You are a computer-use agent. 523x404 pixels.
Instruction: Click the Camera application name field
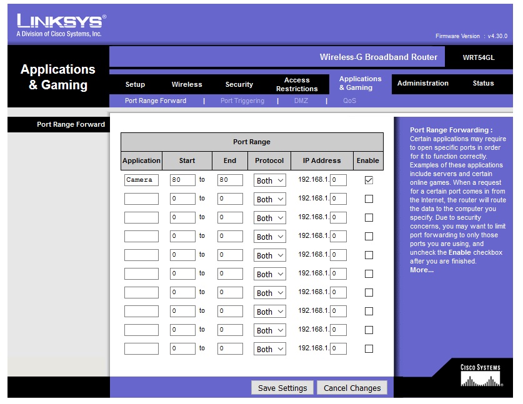tap(141, 180)
